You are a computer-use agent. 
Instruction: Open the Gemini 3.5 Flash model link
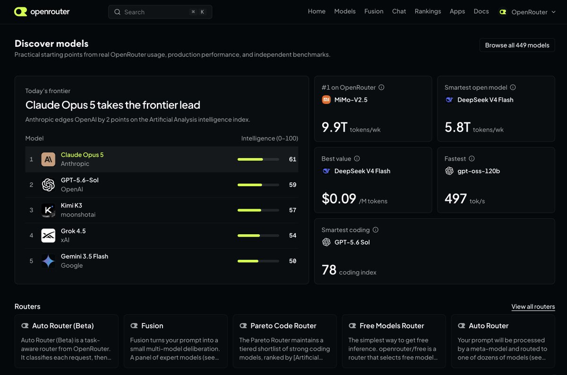coord(85,256)
